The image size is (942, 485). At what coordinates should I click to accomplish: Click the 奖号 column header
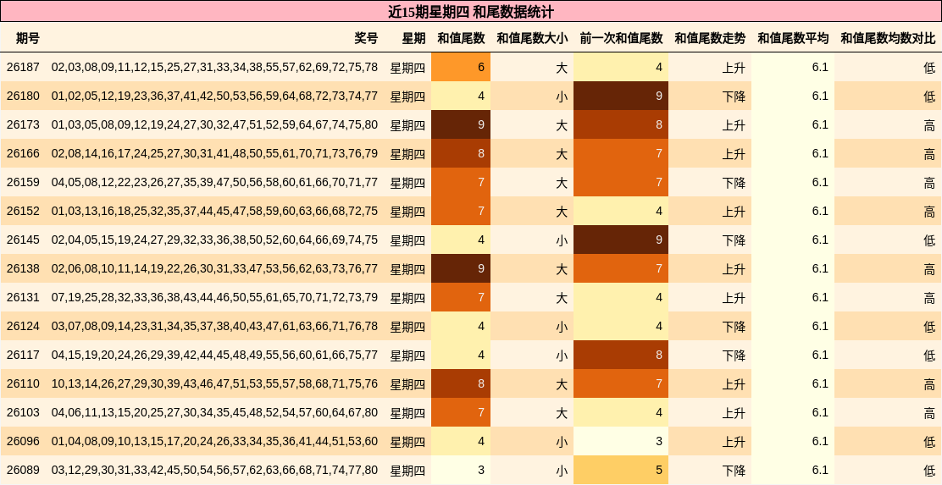coord(366,38)
